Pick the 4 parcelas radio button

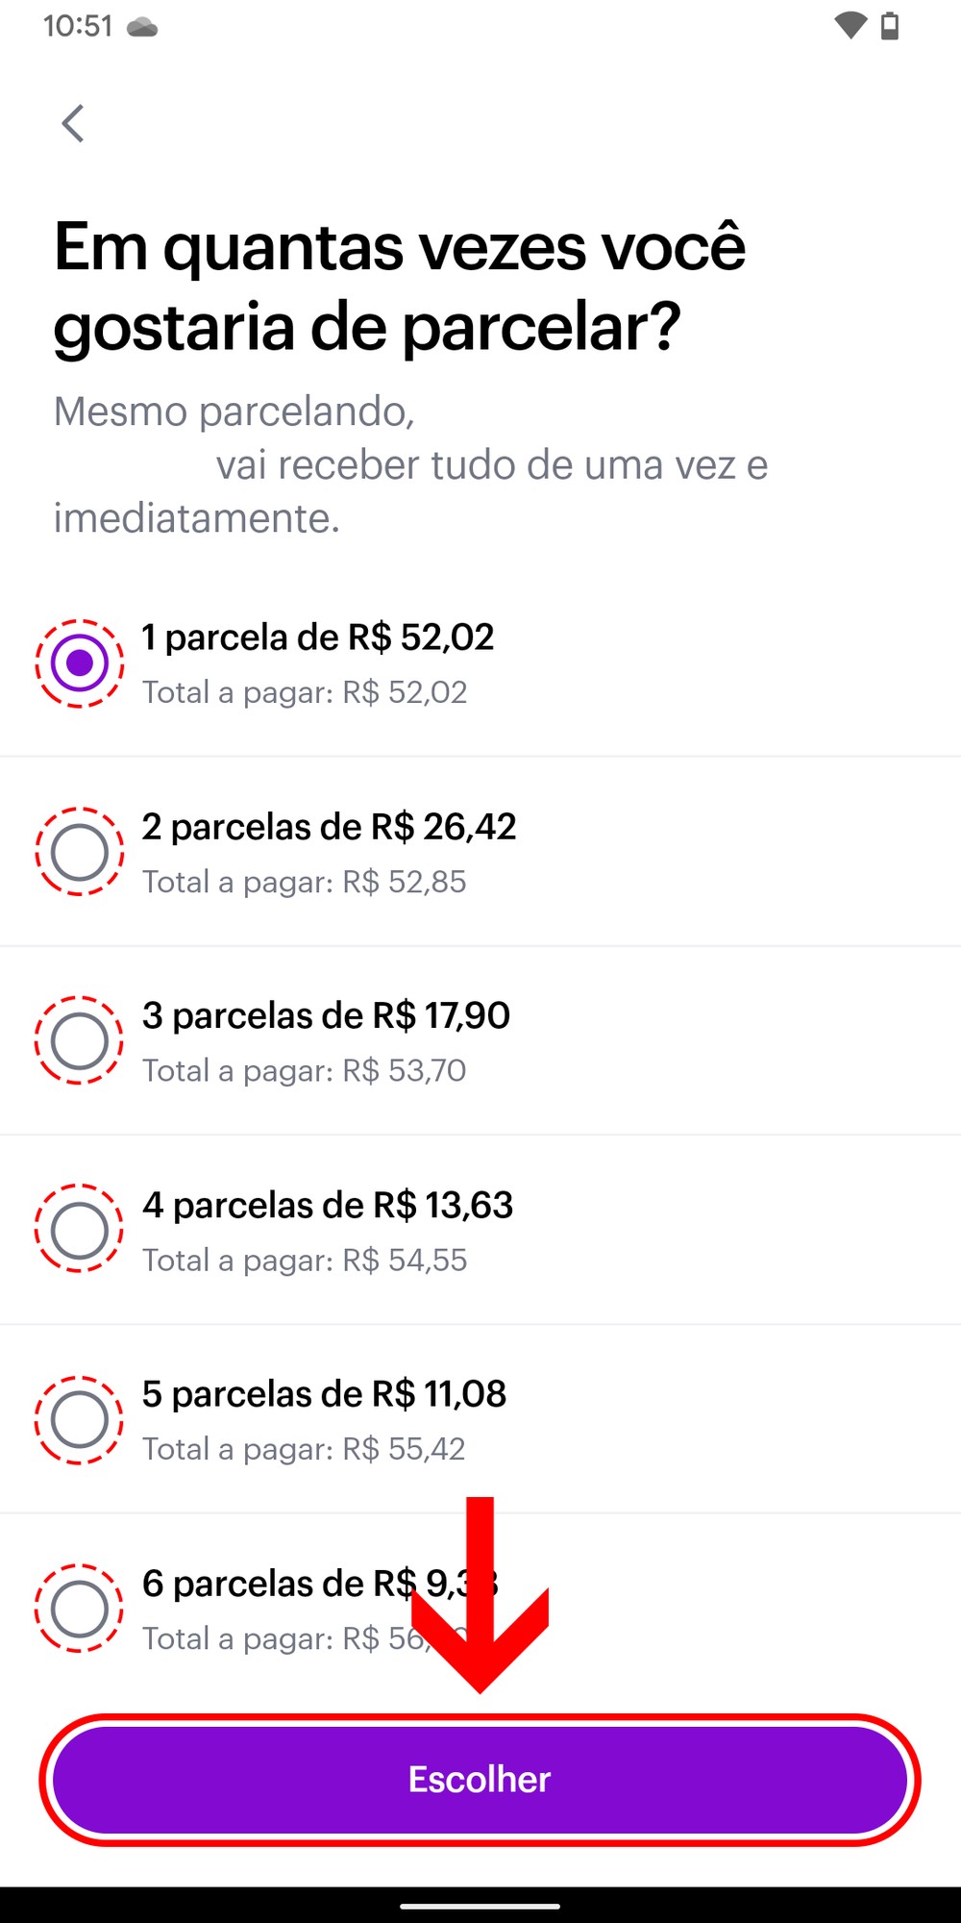(80, 1230)
